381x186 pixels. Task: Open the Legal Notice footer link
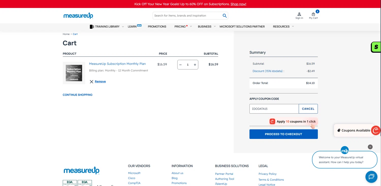267,184
